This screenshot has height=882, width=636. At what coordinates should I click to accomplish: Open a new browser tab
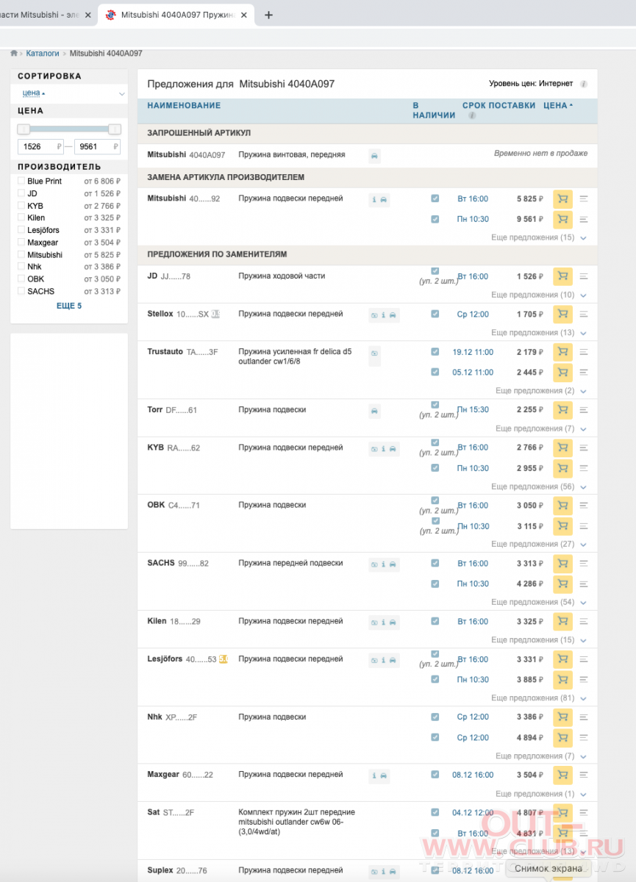[268, 15]
